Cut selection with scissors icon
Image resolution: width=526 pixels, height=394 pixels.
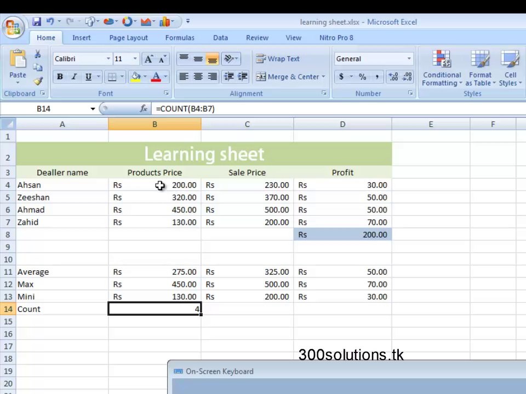coord(38,54)
